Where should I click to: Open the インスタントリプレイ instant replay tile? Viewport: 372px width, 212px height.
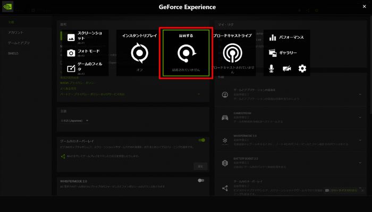coord(140,53)
